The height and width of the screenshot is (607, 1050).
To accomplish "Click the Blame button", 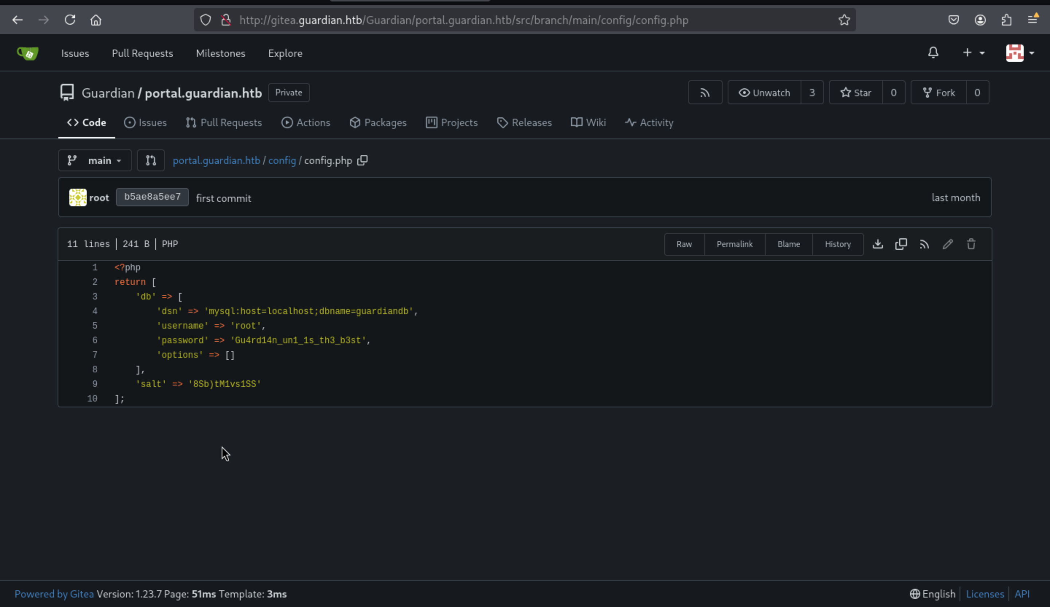I will (x=788, y=244).
